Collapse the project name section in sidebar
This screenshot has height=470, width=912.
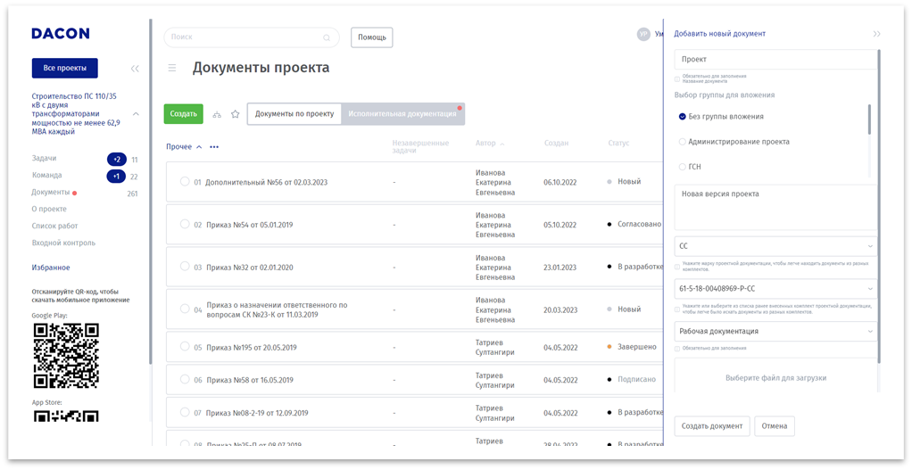136,114
